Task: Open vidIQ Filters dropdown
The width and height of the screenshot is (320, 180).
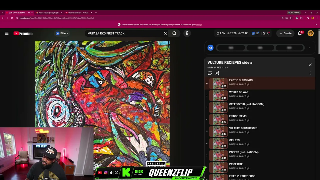Action: [x=62, y=33]
